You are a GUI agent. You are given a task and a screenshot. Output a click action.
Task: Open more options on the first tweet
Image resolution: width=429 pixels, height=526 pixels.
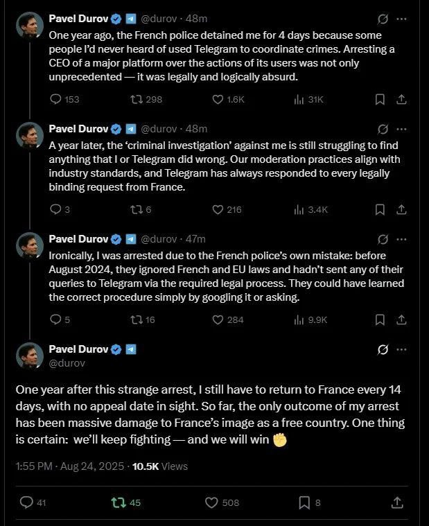[x=401, y=19]
